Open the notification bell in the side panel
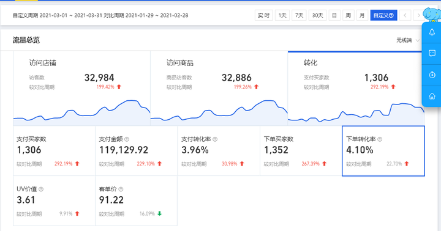 (x=432, y=32)
